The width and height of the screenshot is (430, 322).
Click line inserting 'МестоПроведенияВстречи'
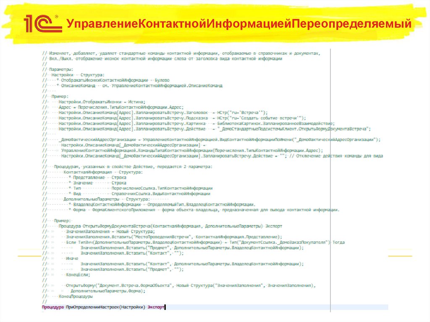pos(162,237)
